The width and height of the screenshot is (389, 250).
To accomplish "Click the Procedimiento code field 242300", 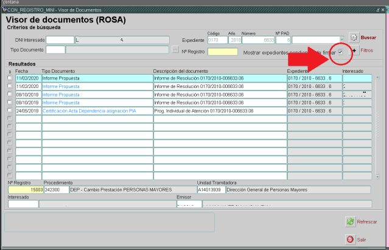I will (x=55, y=189).
